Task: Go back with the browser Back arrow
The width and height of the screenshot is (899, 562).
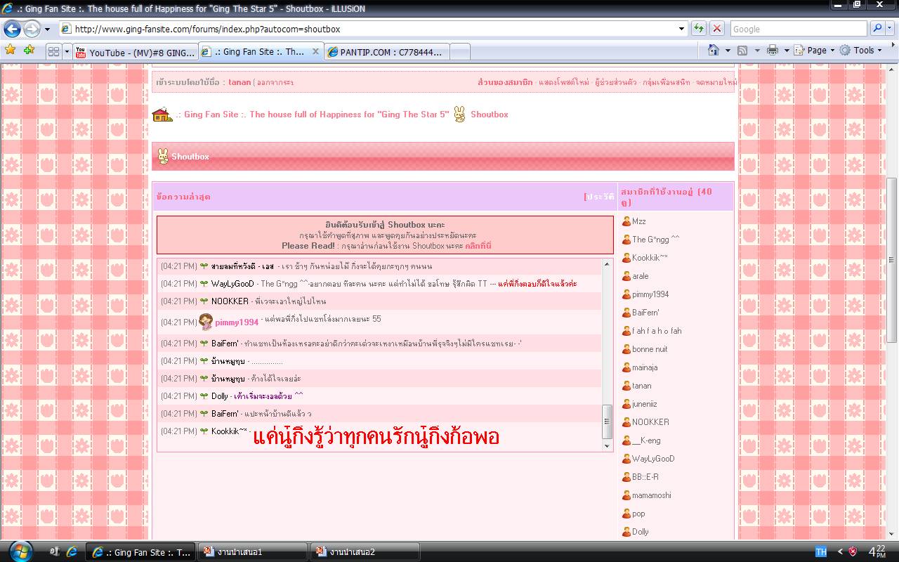Action: pos(12,29)
